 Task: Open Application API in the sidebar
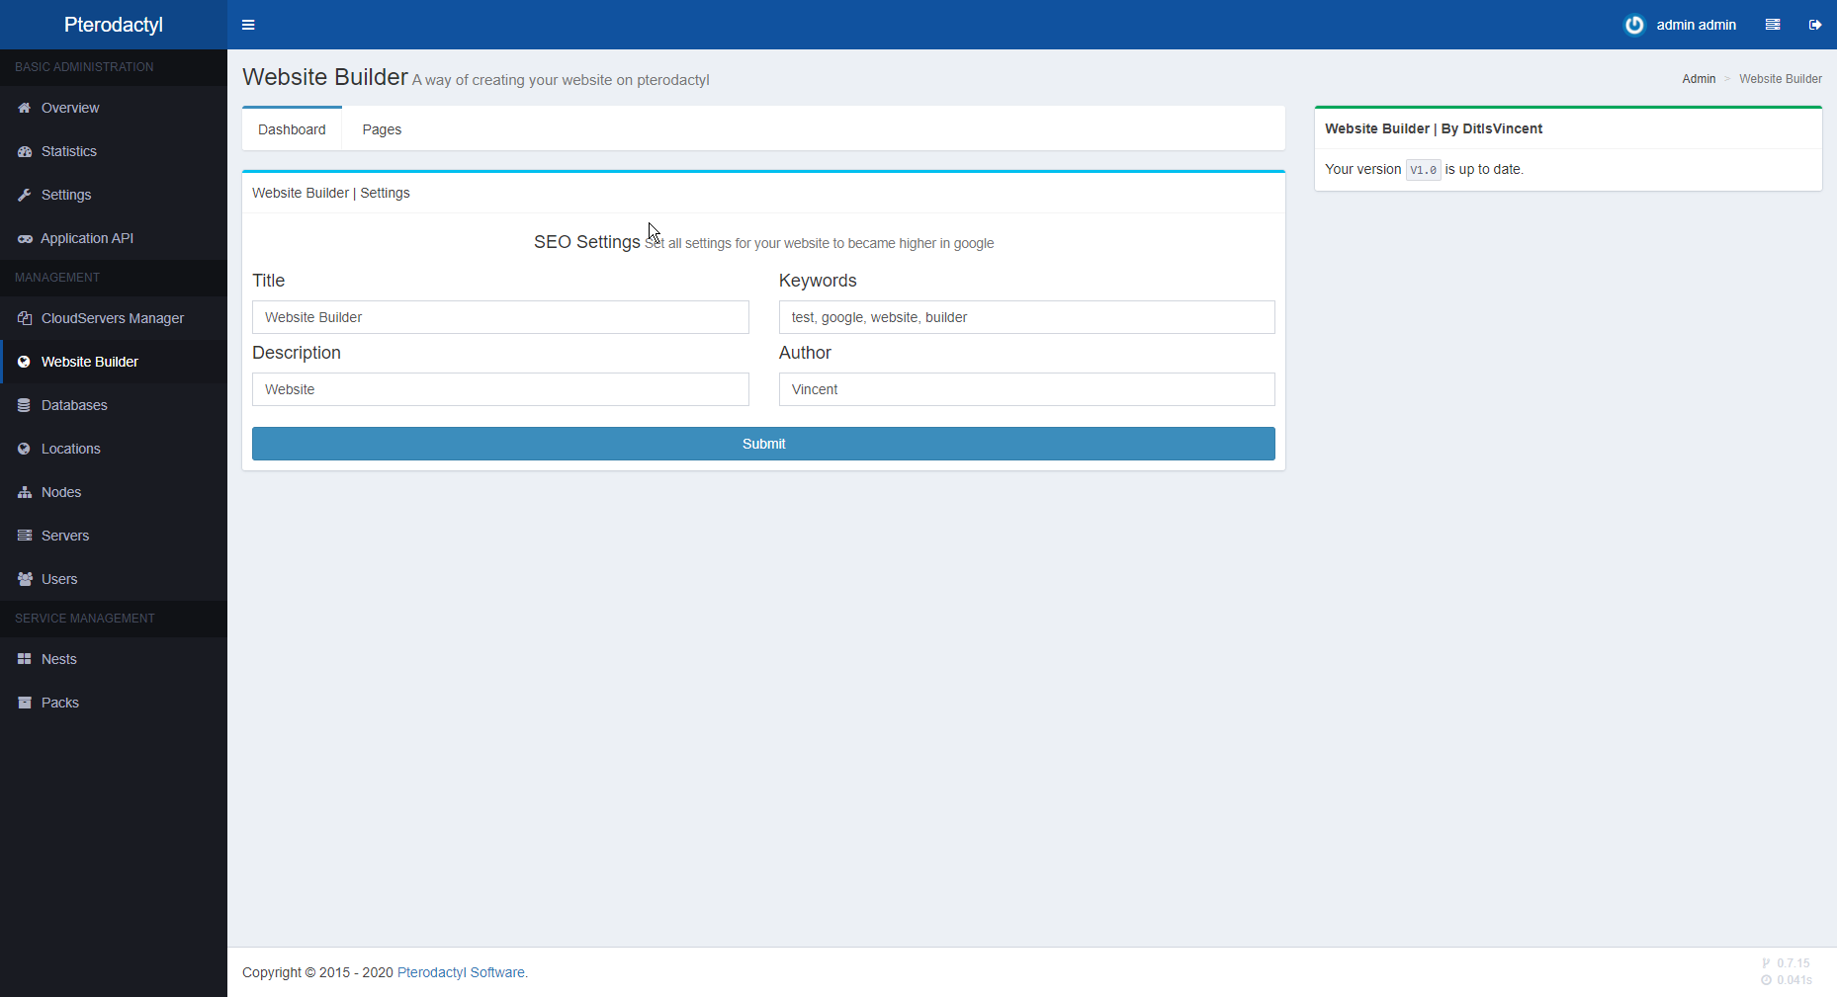(x=87, y=238)
